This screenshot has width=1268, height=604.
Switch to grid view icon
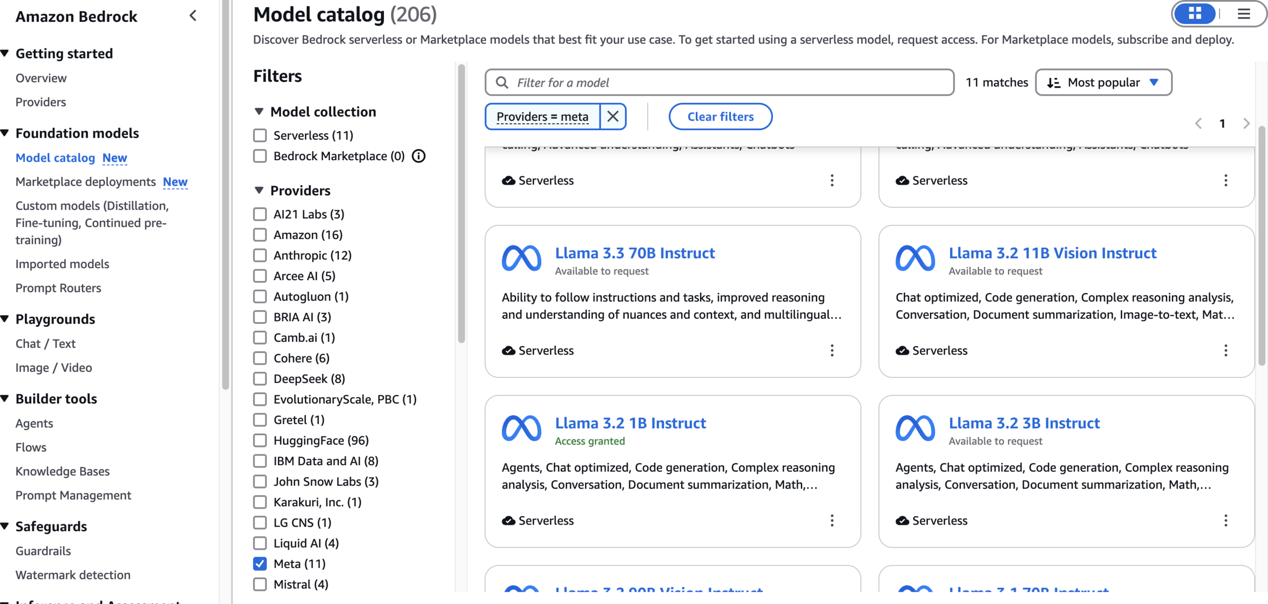(1194, 14)
